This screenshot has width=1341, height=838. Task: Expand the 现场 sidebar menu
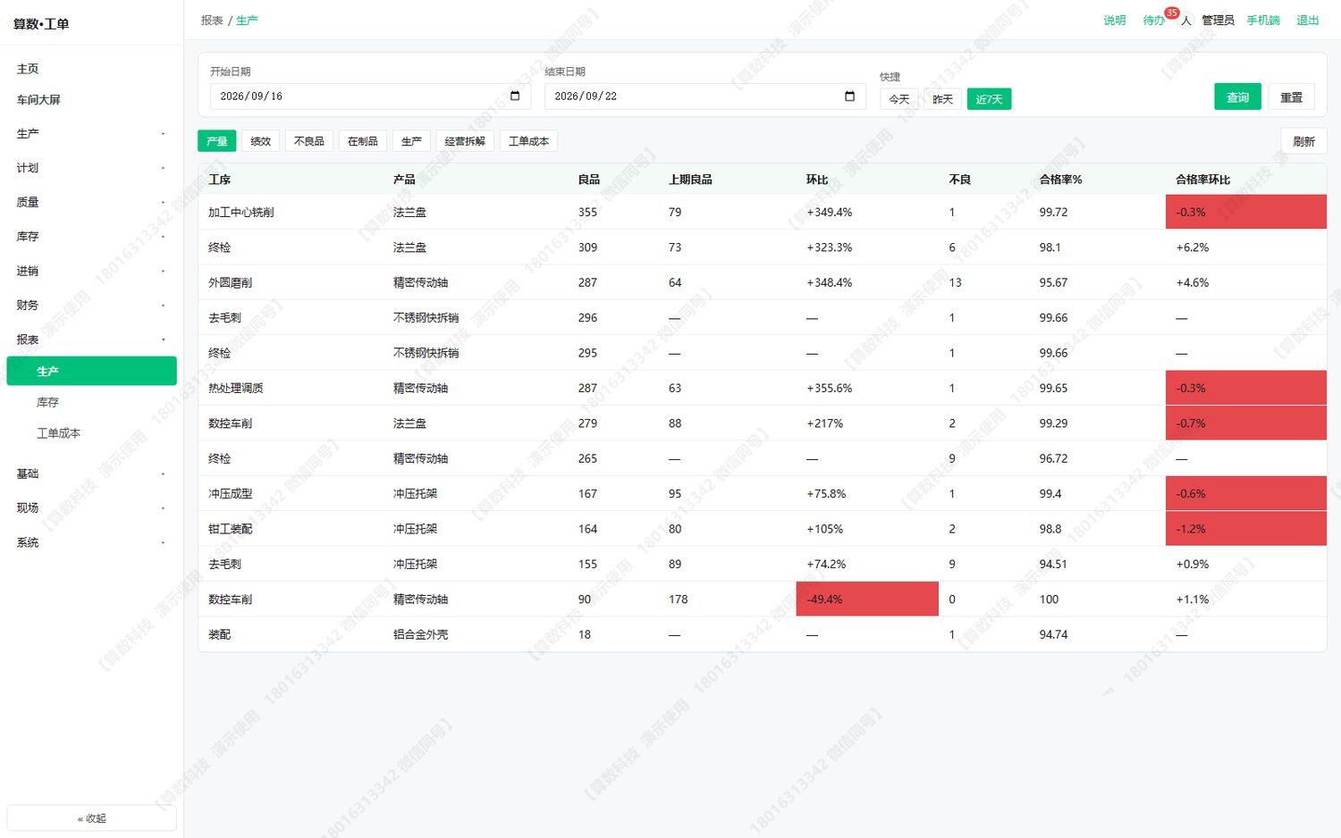91,508
